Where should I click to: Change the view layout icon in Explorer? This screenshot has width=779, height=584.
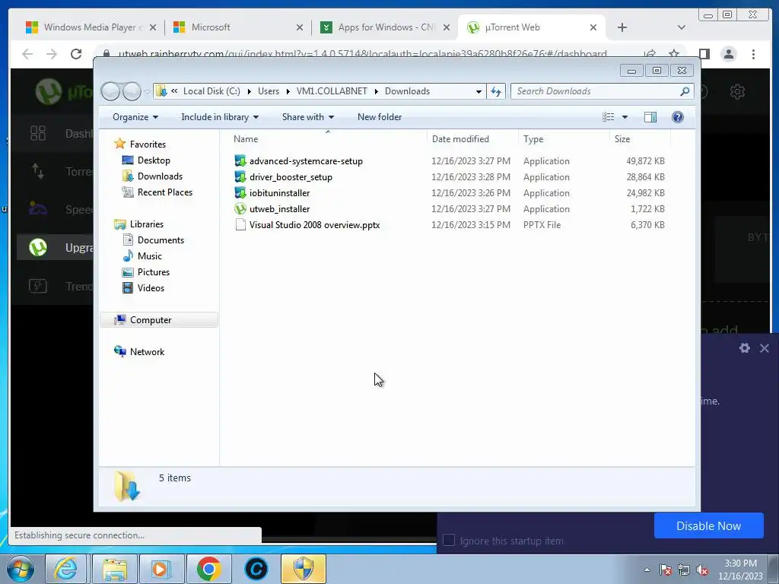(x=608, y=117)
